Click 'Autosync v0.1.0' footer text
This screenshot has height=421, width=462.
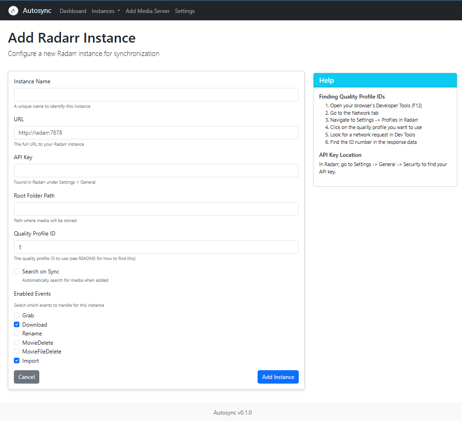(233, 413)
